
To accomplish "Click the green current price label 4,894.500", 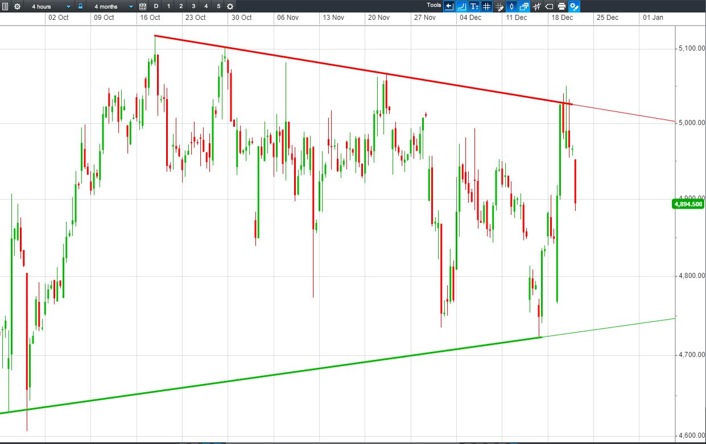I will [688, 204].
